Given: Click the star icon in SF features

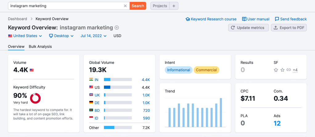Looking at the screenshot, I should click(x=282, y=70).
